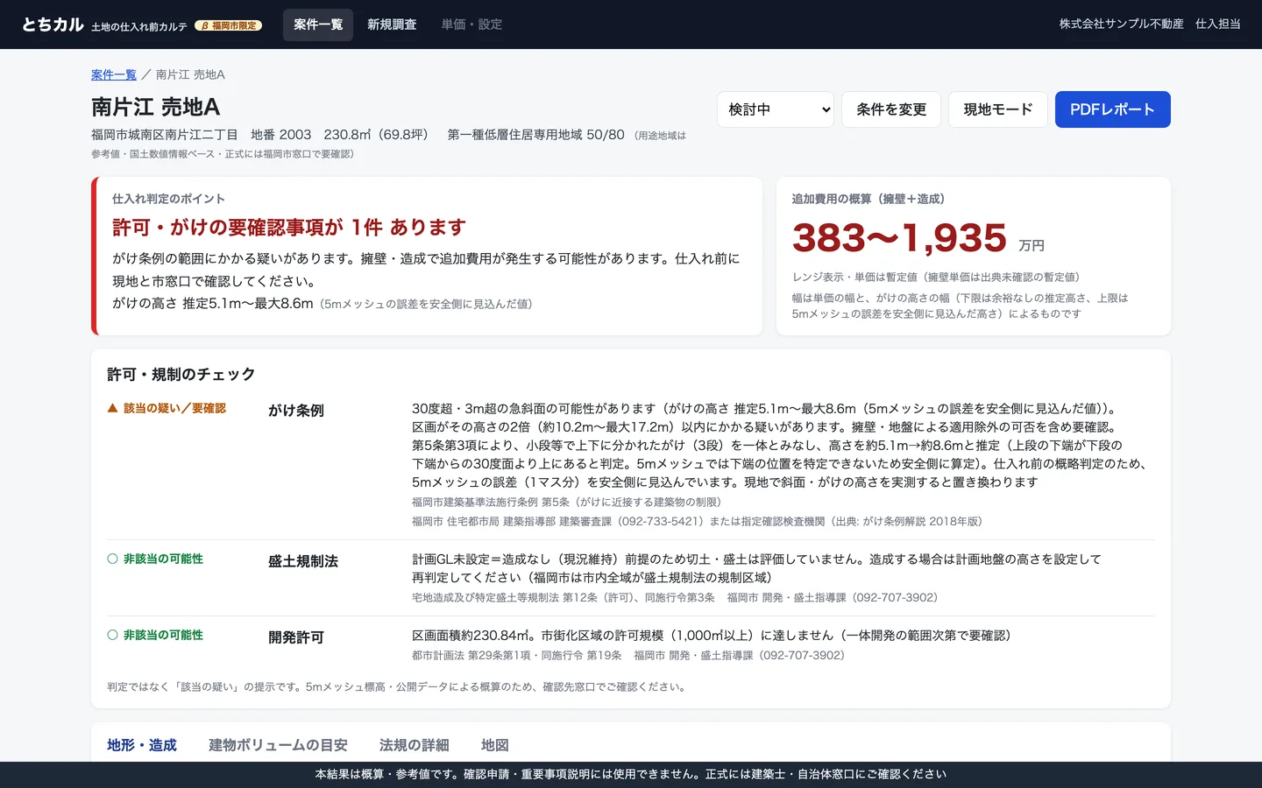The width and height of the screenshot is (1262, 788).
Task: Select the 建物ボリュームの目安 tab
Action: 278,745
